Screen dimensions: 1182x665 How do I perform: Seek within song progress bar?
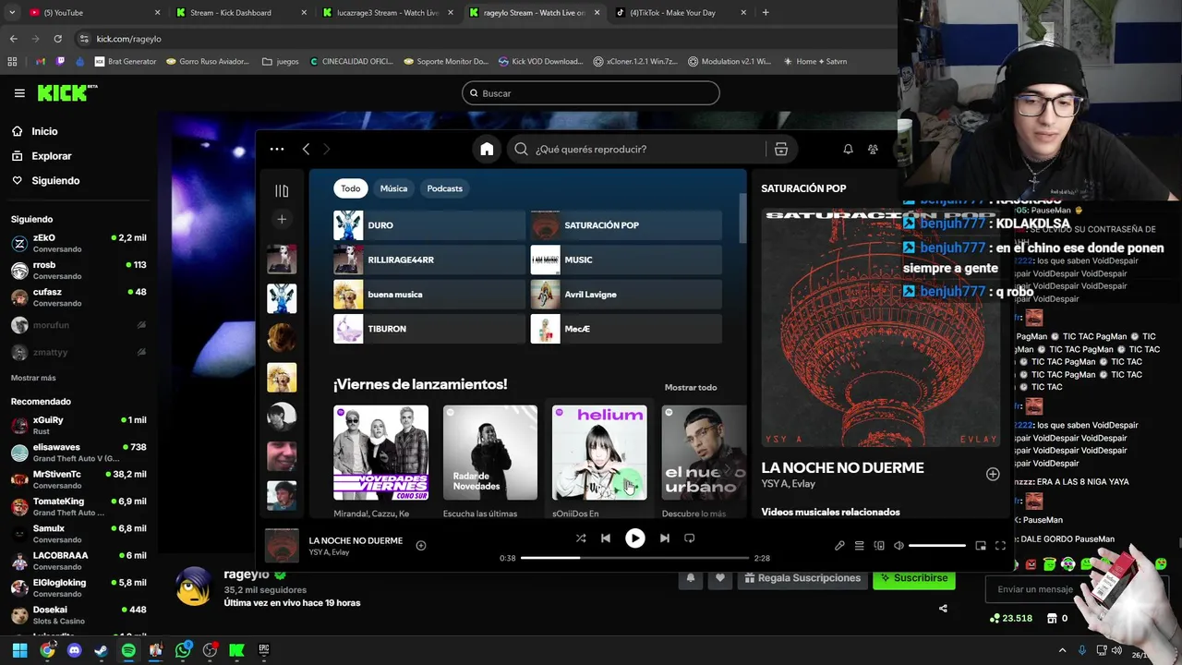[x=634, y=558]
